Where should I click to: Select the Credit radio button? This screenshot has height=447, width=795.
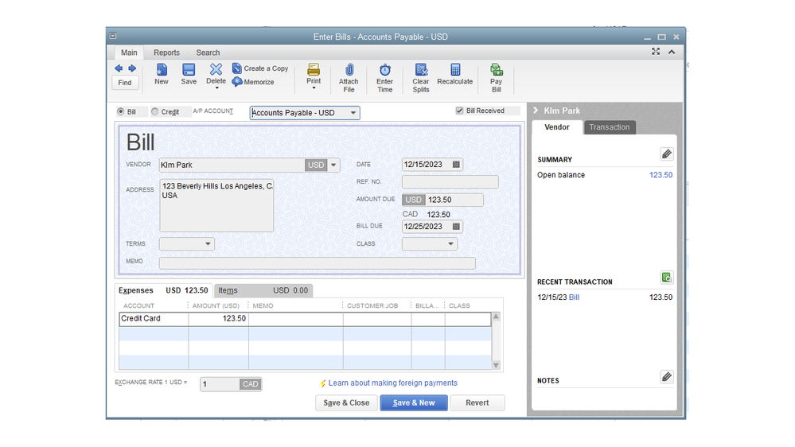pyautogui.click(x=155, y=112)
